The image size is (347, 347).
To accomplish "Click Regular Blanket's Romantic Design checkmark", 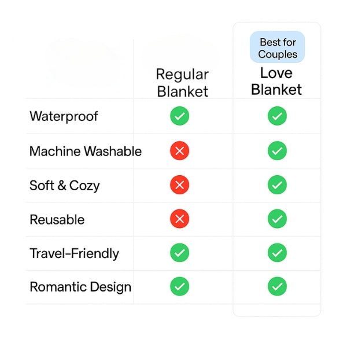I will pyautogui.click(x=179, y=286).
